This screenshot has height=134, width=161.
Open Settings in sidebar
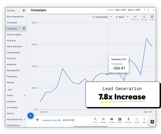click(10, 82)
